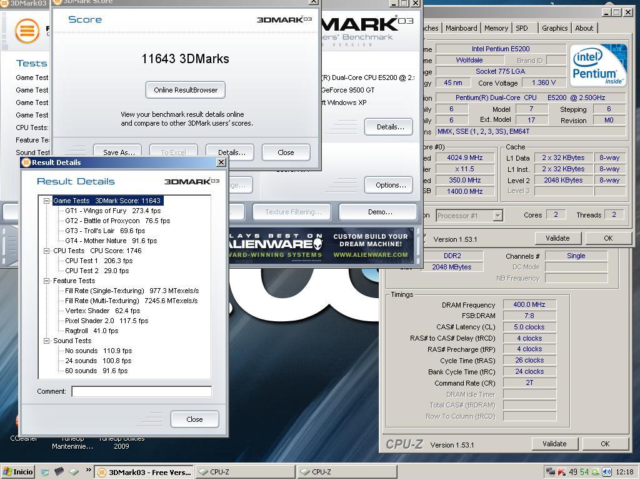The width and height of the screenshot is (640, 480).
Task: Select Pixel Shader 2.0 row
Action: [x=106, y=321]
